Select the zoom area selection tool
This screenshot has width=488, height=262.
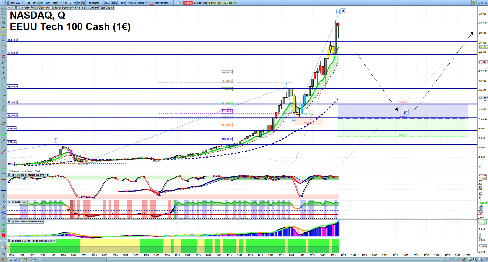coord(4,23)
